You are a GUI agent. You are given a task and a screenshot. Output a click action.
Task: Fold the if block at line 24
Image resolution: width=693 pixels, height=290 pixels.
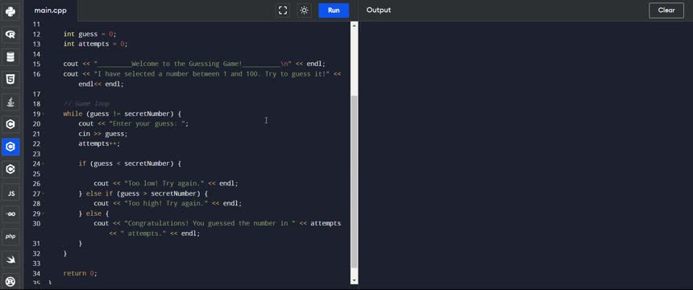coord(44,164)
